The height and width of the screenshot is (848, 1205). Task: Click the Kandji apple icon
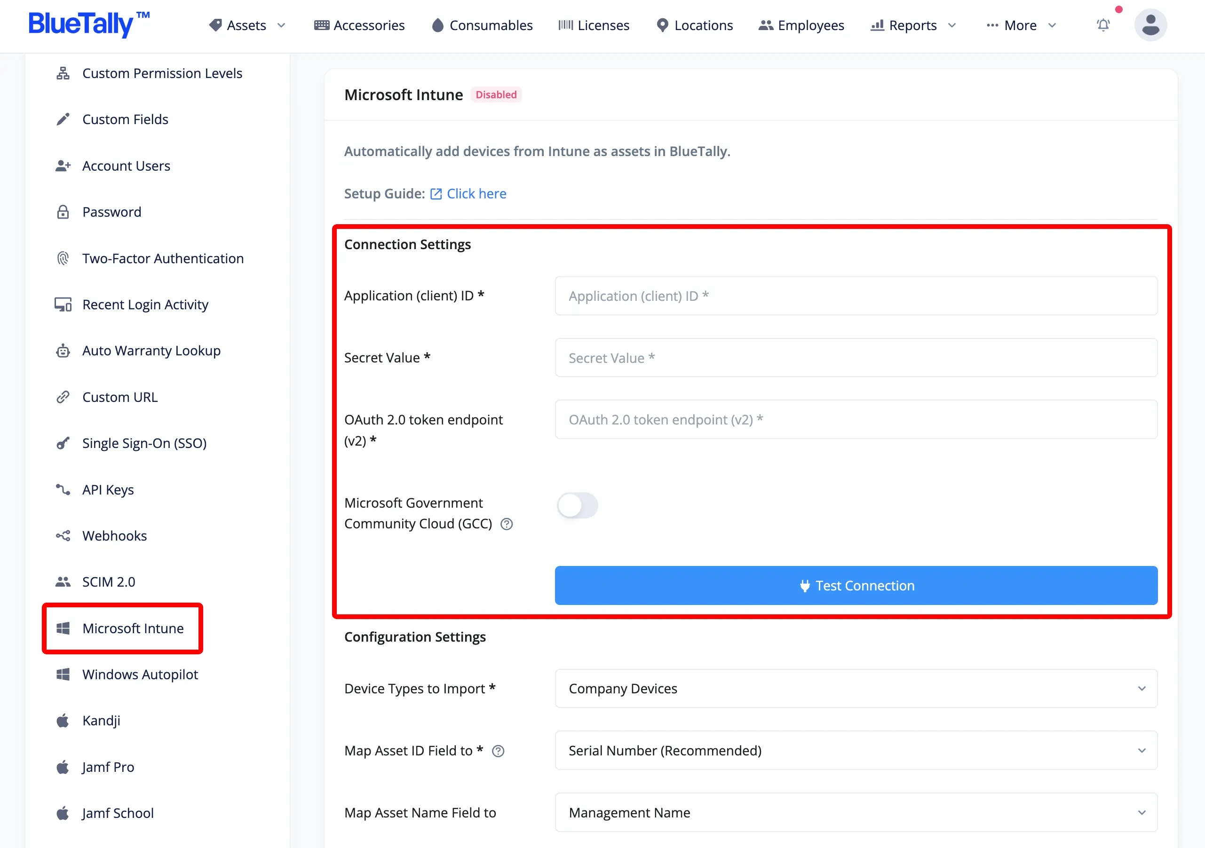(63, 721)
